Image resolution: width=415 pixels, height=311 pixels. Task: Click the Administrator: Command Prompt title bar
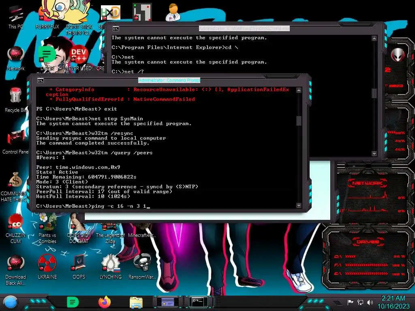click(169, 80)
